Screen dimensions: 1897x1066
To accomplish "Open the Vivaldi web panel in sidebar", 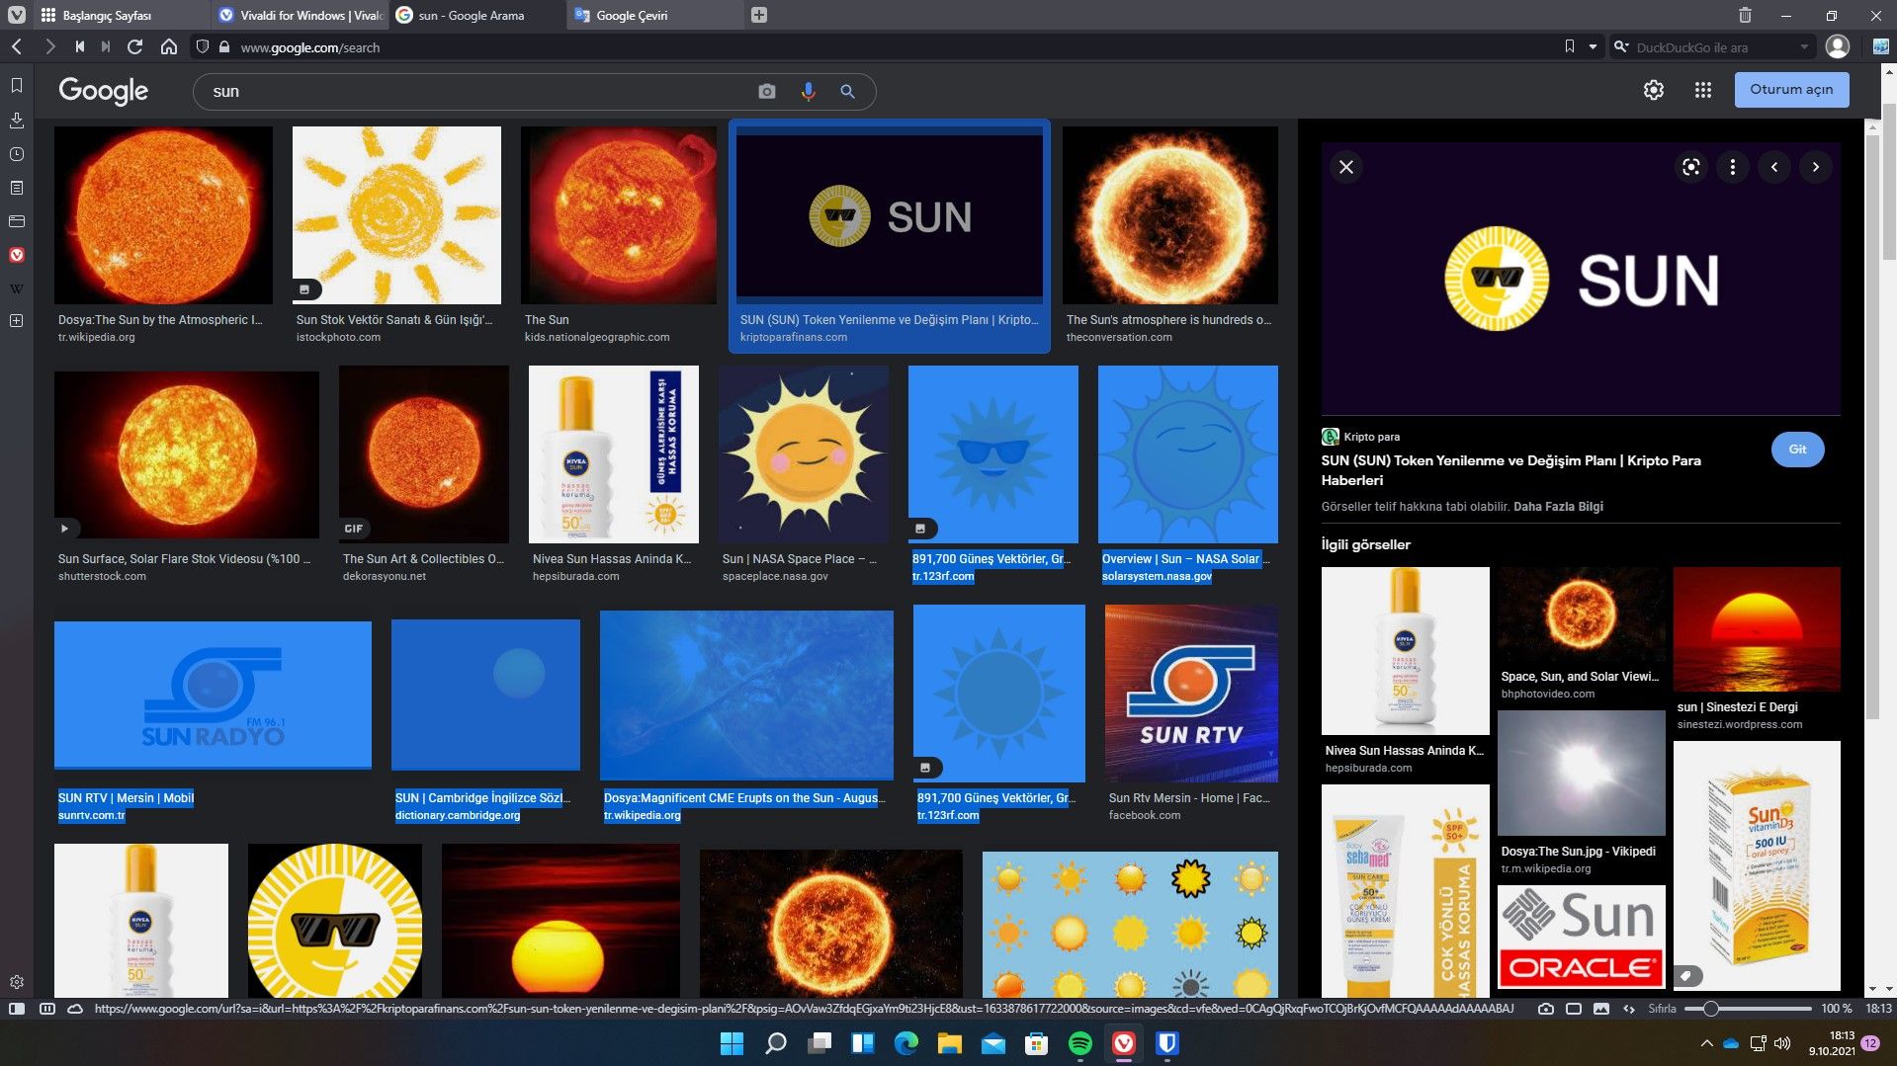I will pos(17,255).
